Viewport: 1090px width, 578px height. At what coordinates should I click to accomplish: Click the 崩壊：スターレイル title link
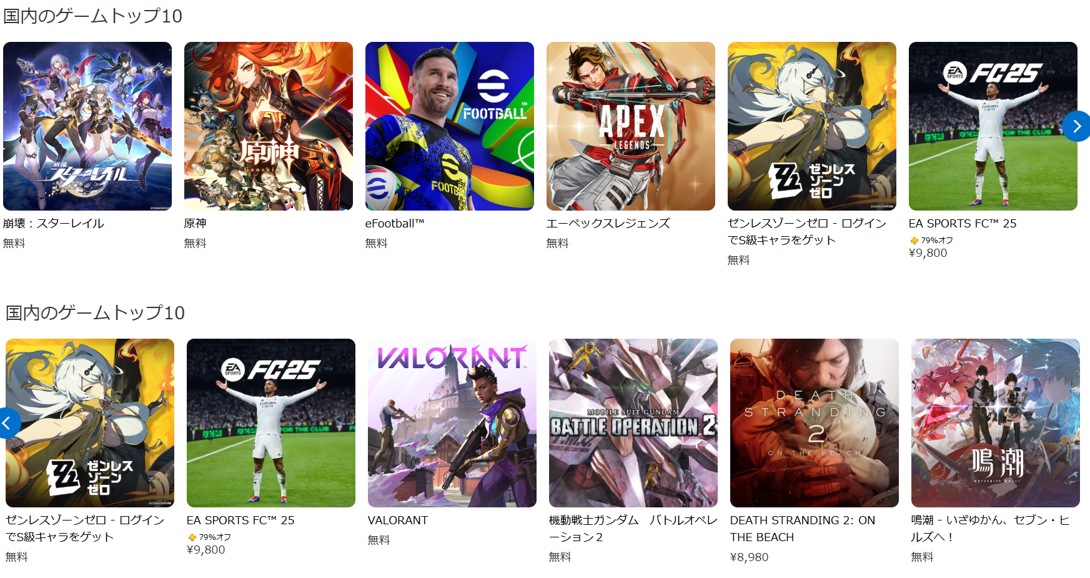pyautogui.click(x=54, y=224)
